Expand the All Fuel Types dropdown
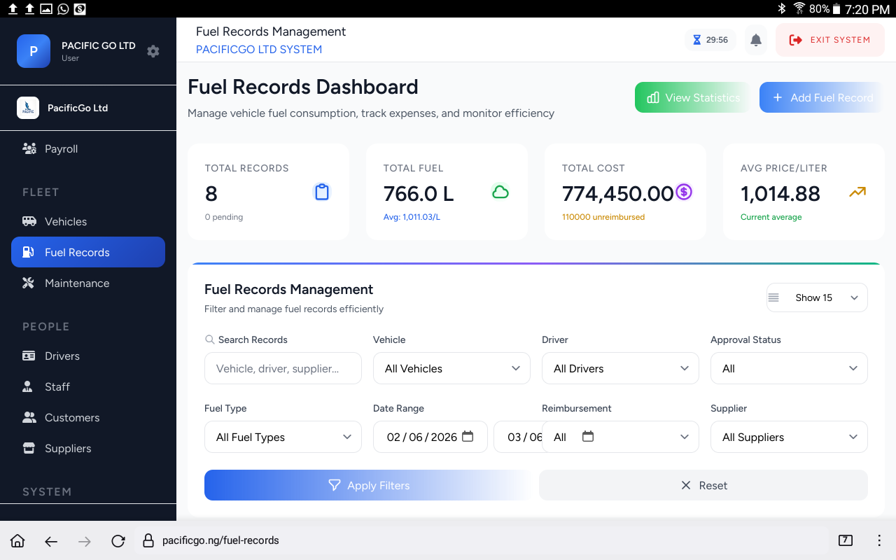 point(283,436)
